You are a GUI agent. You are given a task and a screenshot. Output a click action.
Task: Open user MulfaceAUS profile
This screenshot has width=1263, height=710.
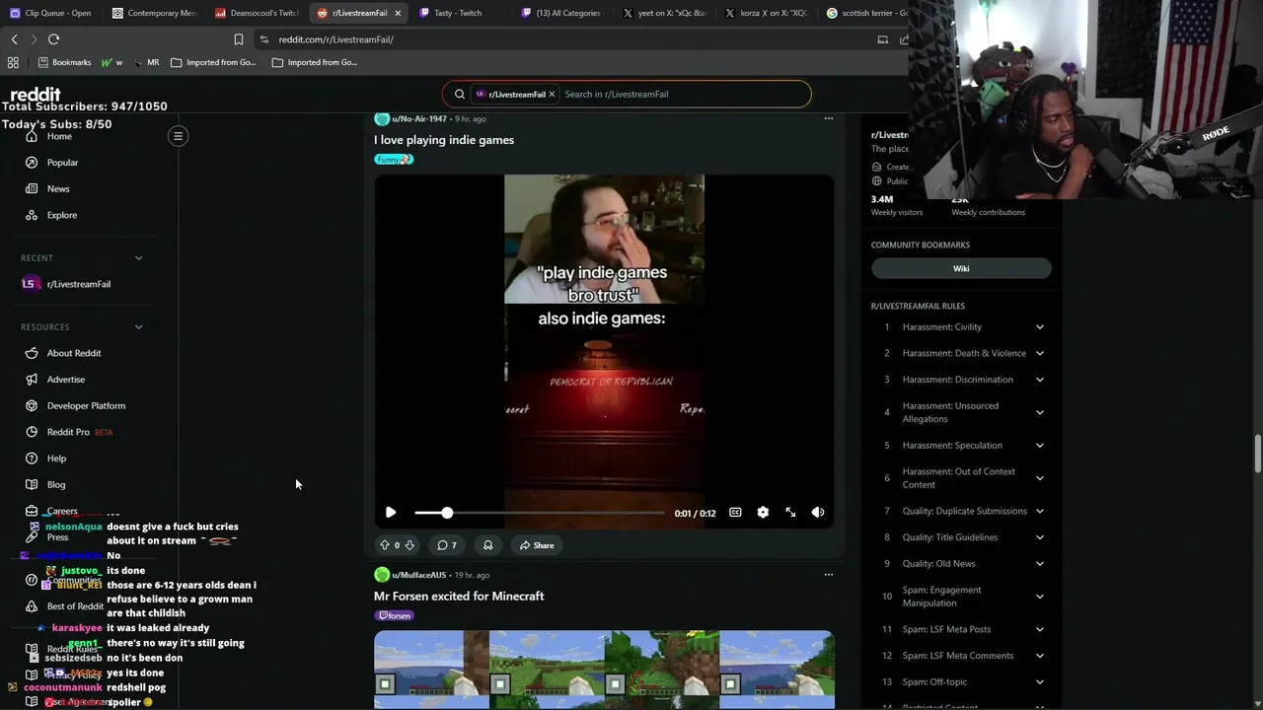(419, 575)
